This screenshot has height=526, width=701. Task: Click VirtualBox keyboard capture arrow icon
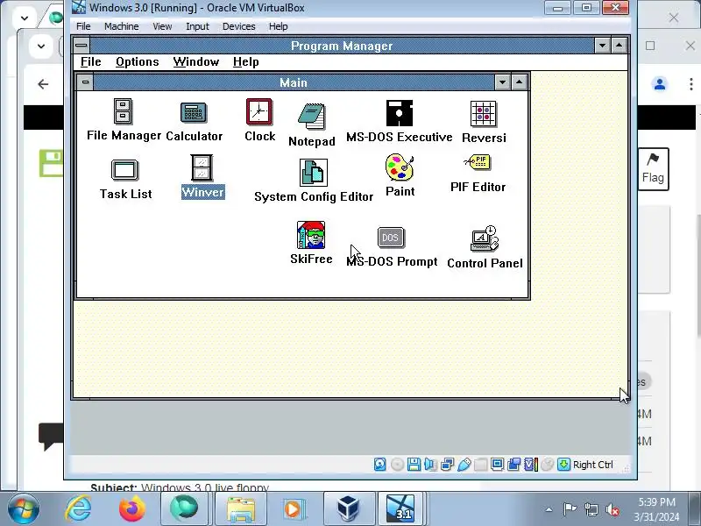pyautogui.click(x=563, y=465)
